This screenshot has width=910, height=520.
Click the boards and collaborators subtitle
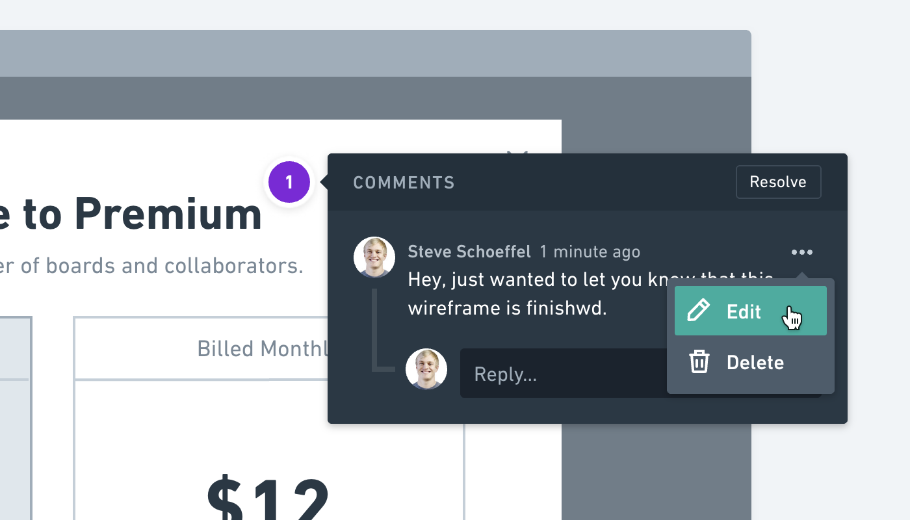151,265
